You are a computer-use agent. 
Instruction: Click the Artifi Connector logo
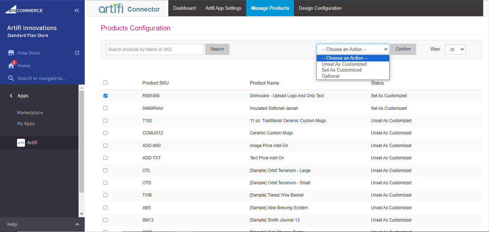[x=129, y=8]
